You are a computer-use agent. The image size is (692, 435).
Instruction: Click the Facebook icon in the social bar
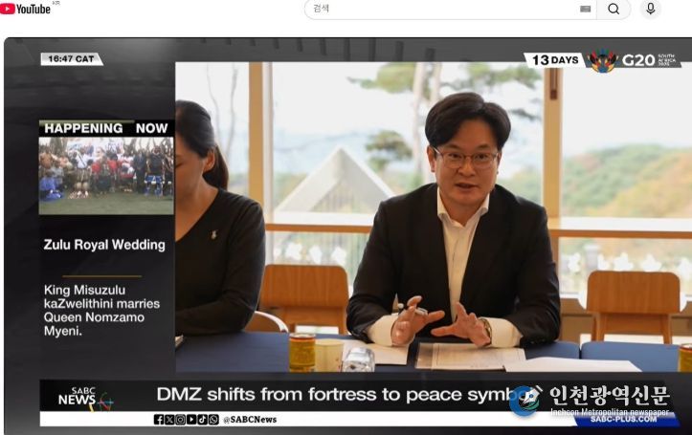coord(159,419)
